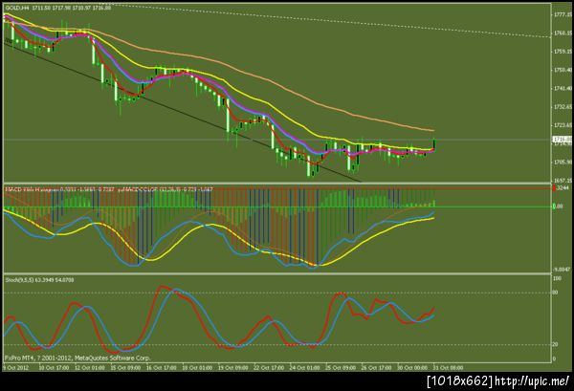Viewport: 574px width, 391px height.
Task: Click the 26 Oct 17:00 time label
Action: coord(377,368)
